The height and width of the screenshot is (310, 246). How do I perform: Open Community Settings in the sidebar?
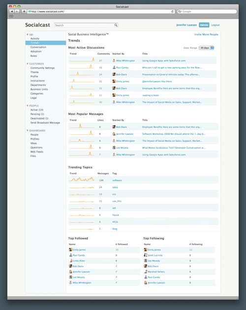coord(42,68)
